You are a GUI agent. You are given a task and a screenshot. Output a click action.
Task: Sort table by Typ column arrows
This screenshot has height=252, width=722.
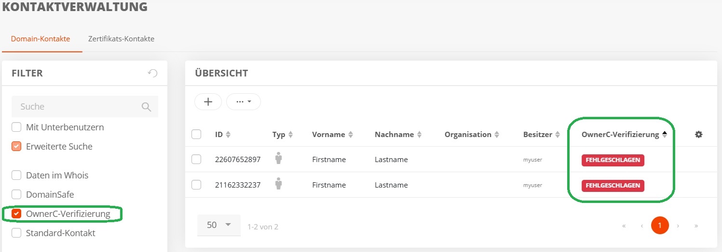290,135
